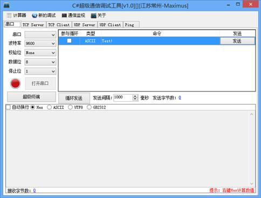
Task: Click the Test! command cell
Action: (x=161, y=41)
